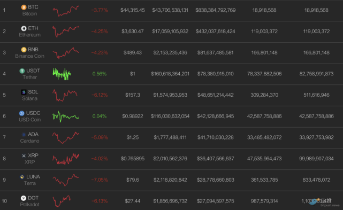Select Solana's -6.12% change value

tap(100, 95)
